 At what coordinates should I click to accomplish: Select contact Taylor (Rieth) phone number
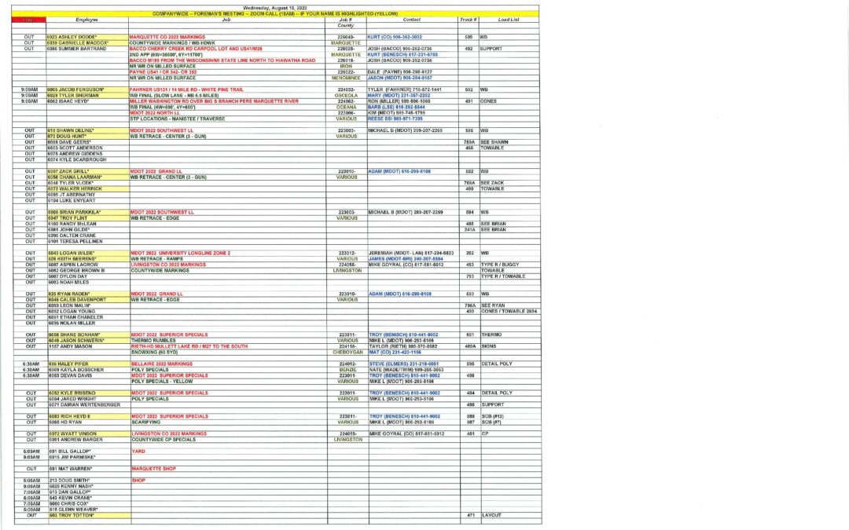click(403, 346)
